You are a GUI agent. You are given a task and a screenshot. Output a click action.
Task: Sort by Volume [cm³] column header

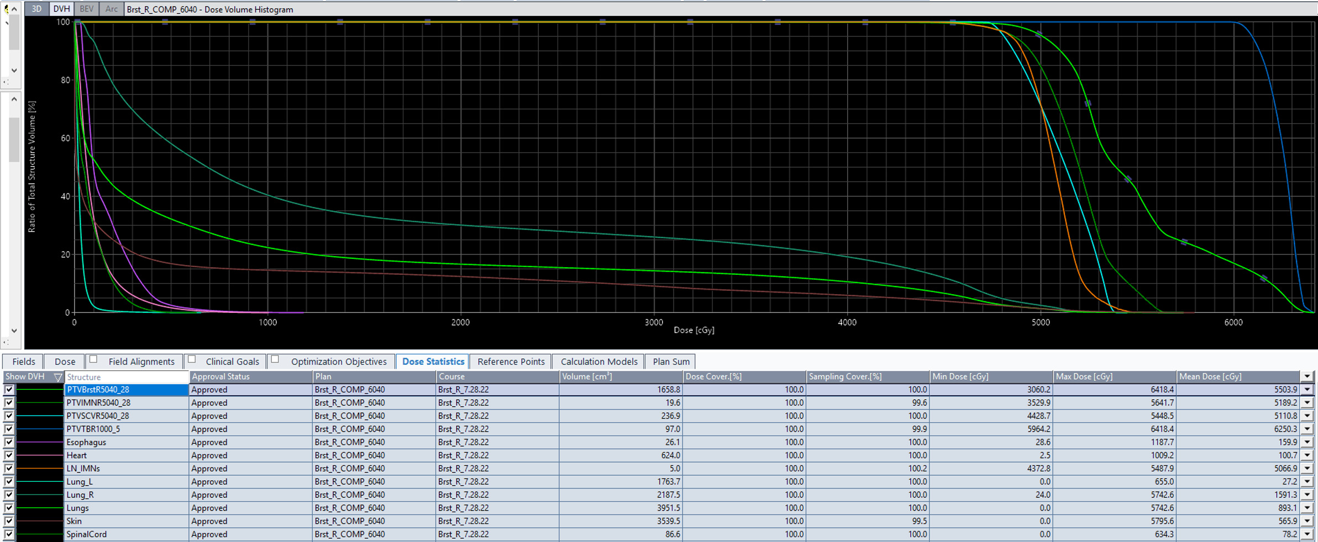point(621,376)
